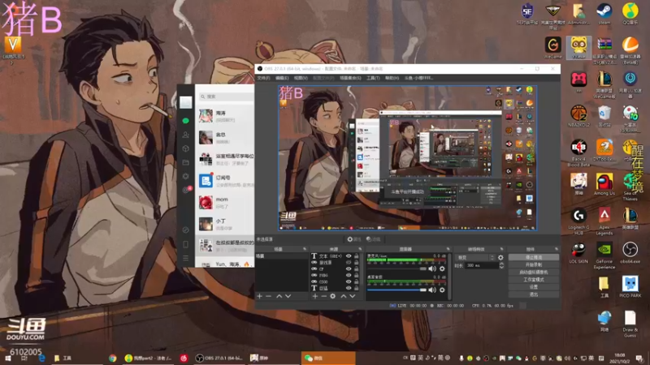This screenshot has height=365, width=650.
Task: Increase transition duration with stepper up arrow
Action: tap(501, 264)
